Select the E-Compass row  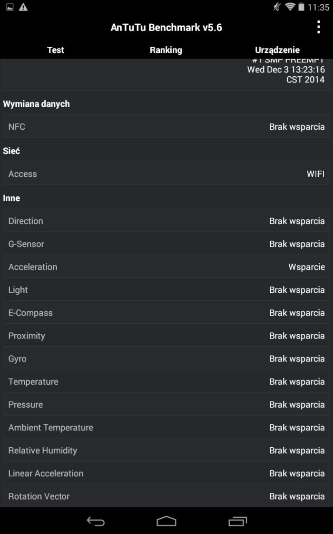click(x=166, y=313)
